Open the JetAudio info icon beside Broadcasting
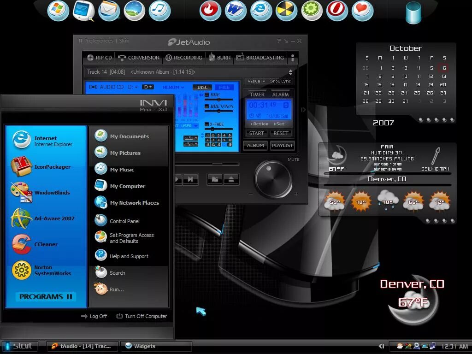The height and width of the screenshot is (354, 472). point(292,57)
